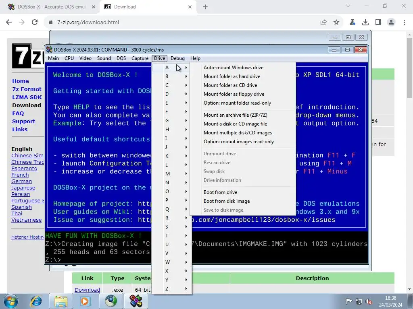
Task: Open the 7z Format sidebar link
Action: tap(27, 89)
